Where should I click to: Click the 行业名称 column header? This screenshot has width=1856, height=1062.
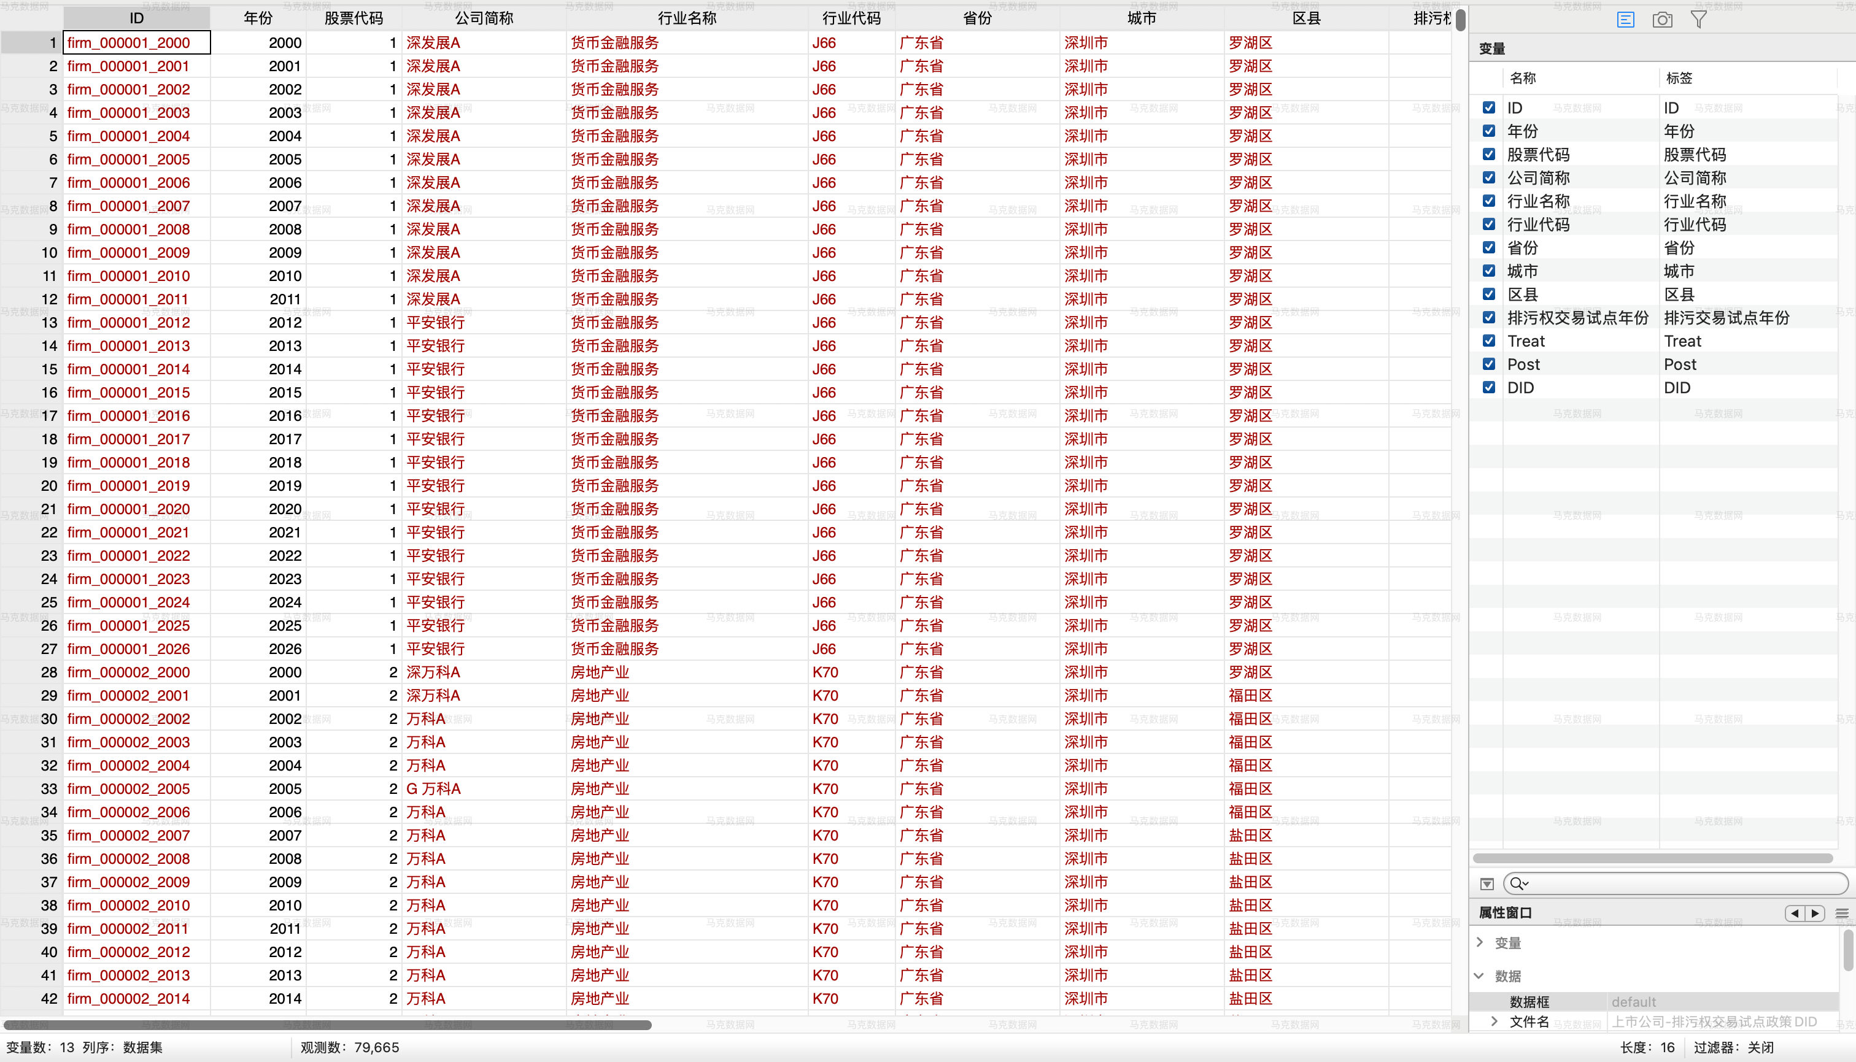(687, 18)
